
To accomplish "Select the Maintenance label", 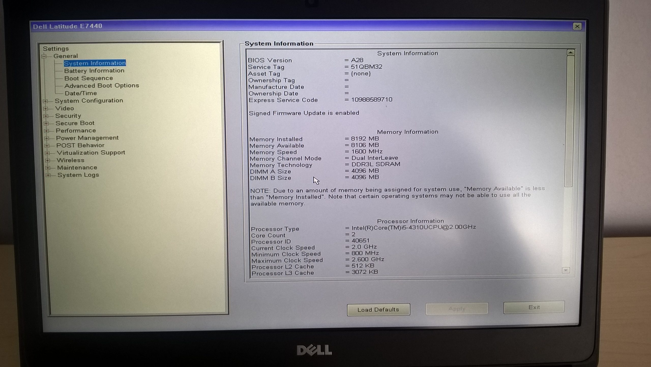I will pos(77,168).
